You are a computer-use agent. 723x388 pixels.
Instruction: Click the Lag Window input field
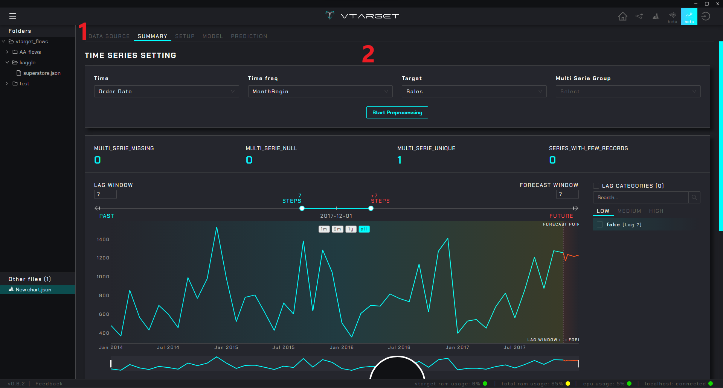[105, 194]
